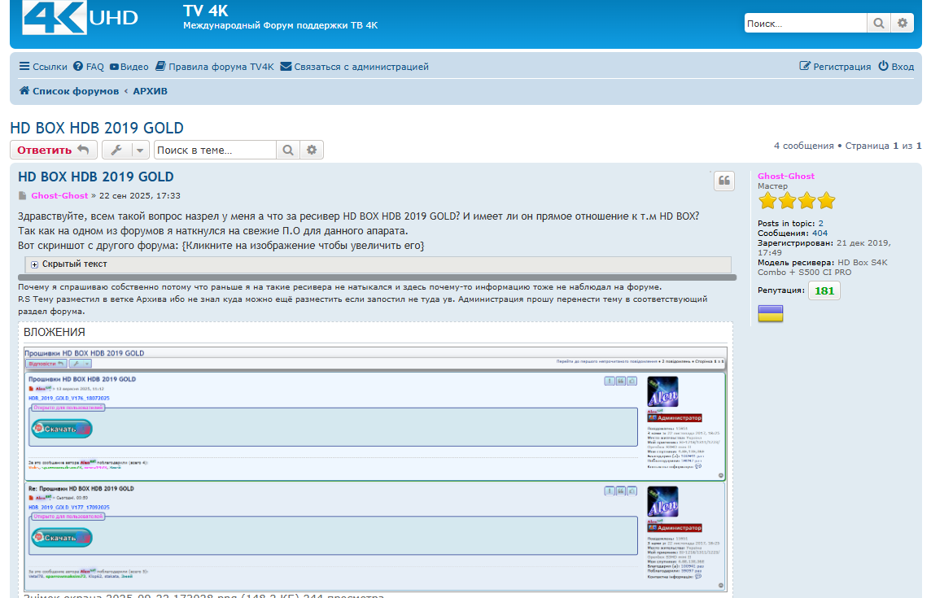The height and width of the screenshot is (598, 931).
Task: Go to the Видео section
Action: (x=129, y=67)
